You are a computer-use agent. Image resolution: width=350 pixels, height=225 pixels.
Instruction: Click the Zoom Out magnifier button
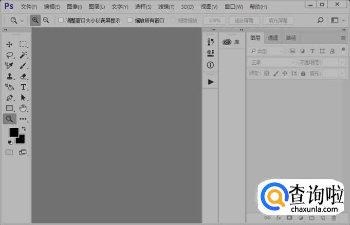(46, 20)
